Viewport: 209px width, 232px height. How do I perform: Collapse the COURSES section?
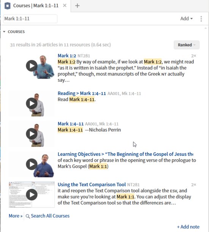point(4,32)
